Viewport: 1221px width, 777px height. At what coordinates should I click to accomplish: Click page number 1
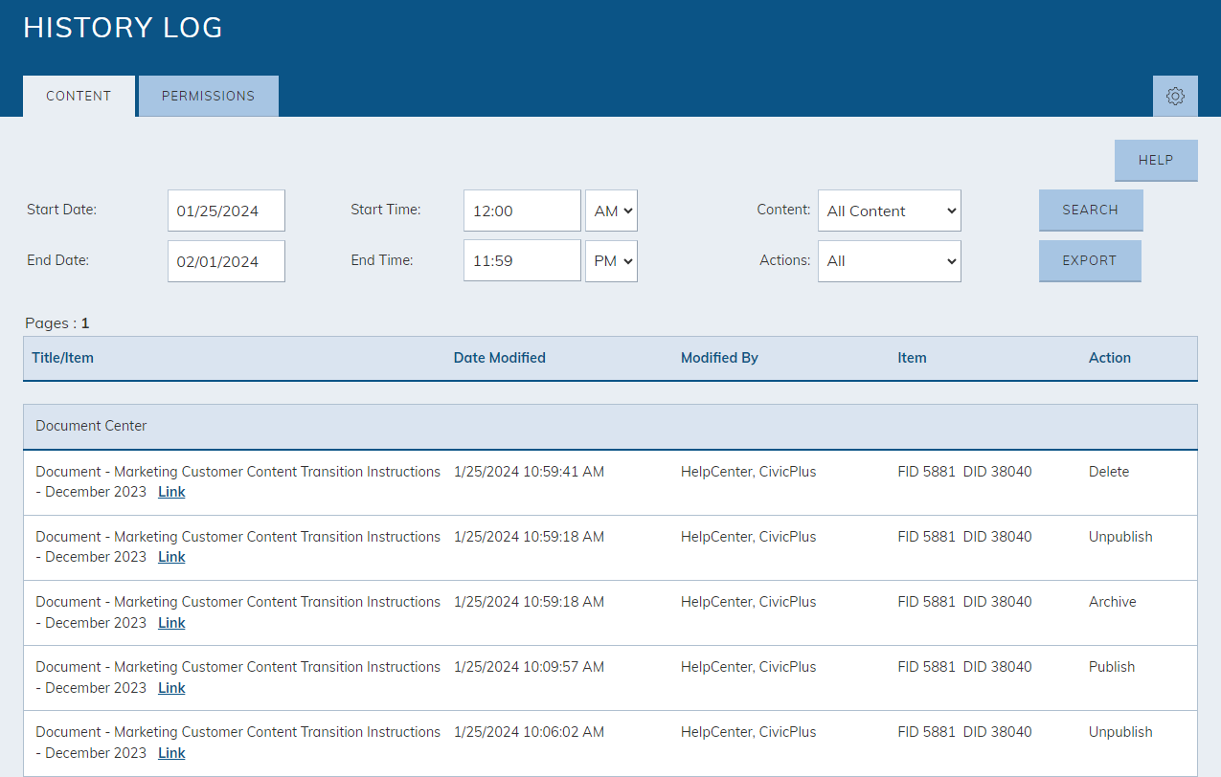click(85, 323)
